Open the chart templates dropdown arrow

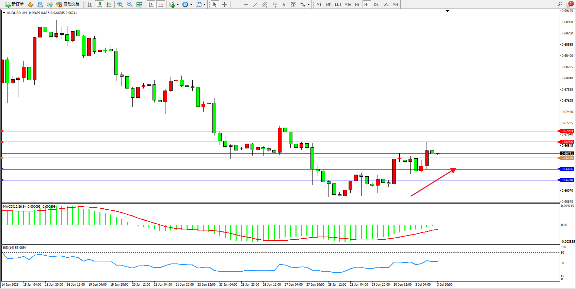coord(204,5)
